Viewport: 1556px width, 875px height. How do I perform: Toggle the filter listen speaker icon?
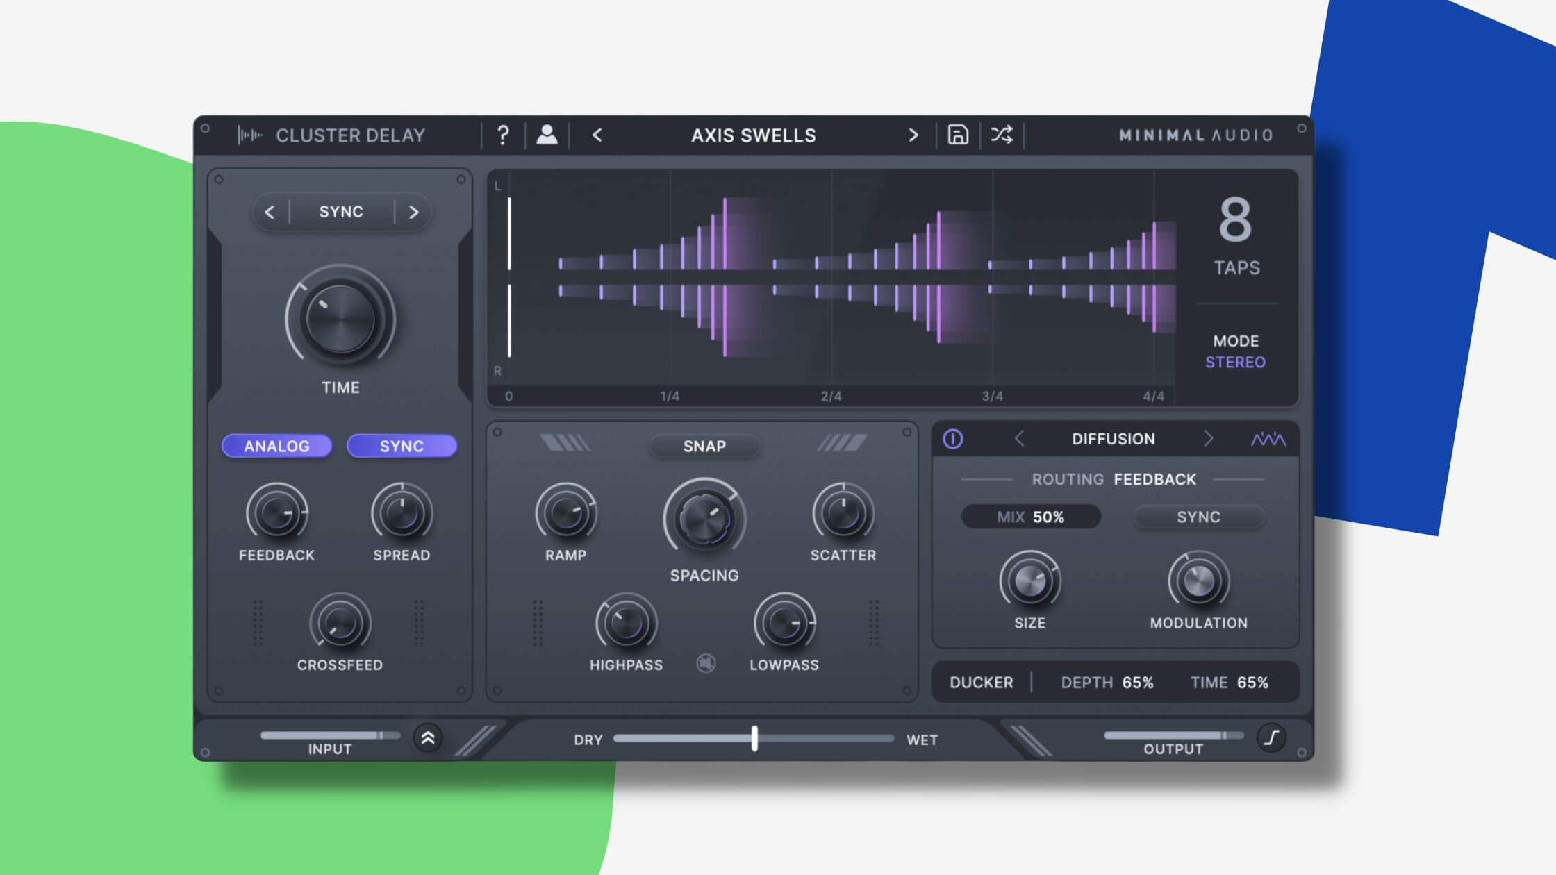706,664
